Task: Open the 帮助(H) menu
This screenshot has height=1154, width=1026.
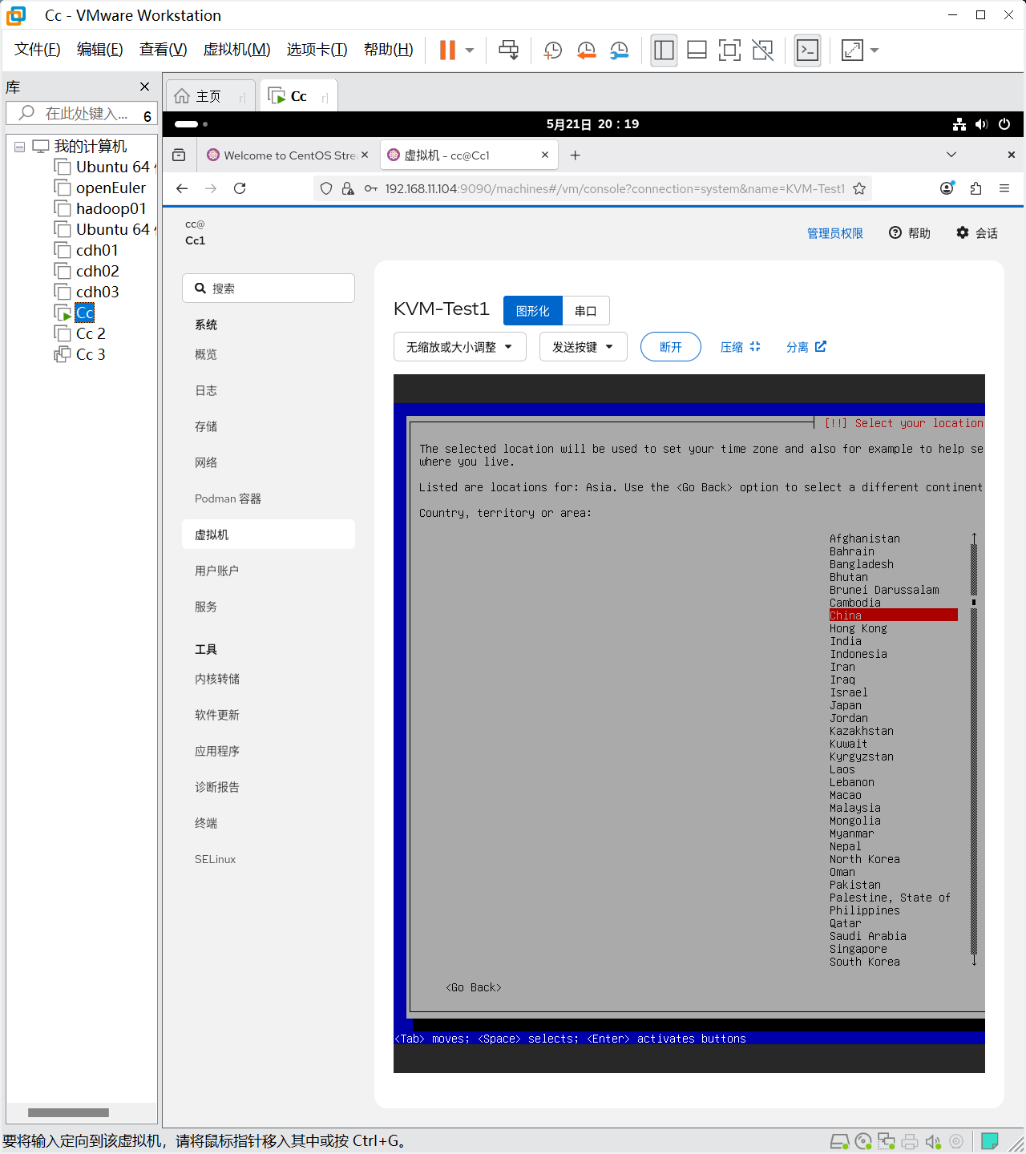Action: click(388, 50)
